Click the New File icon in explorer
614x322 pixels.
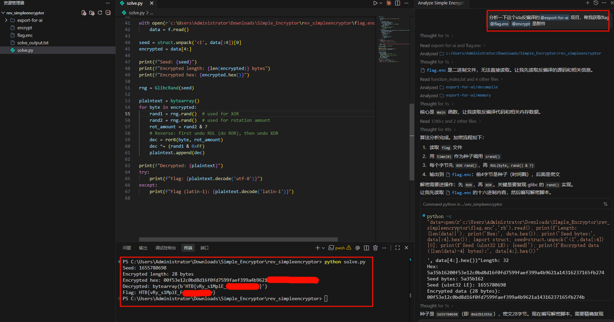(x=84, y=13)
